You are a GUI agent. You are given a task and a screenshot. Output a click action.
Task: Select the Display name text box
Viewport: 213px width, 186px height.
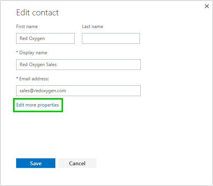point(78,65)
